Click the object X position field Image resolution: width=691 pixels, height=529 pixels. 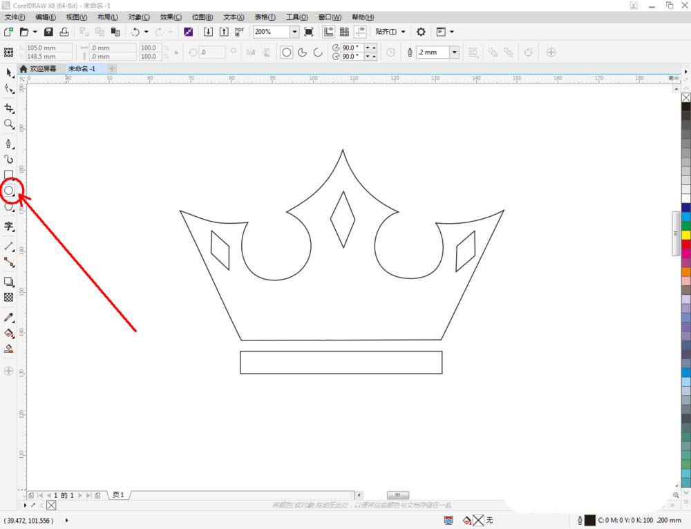click(49, 48)
